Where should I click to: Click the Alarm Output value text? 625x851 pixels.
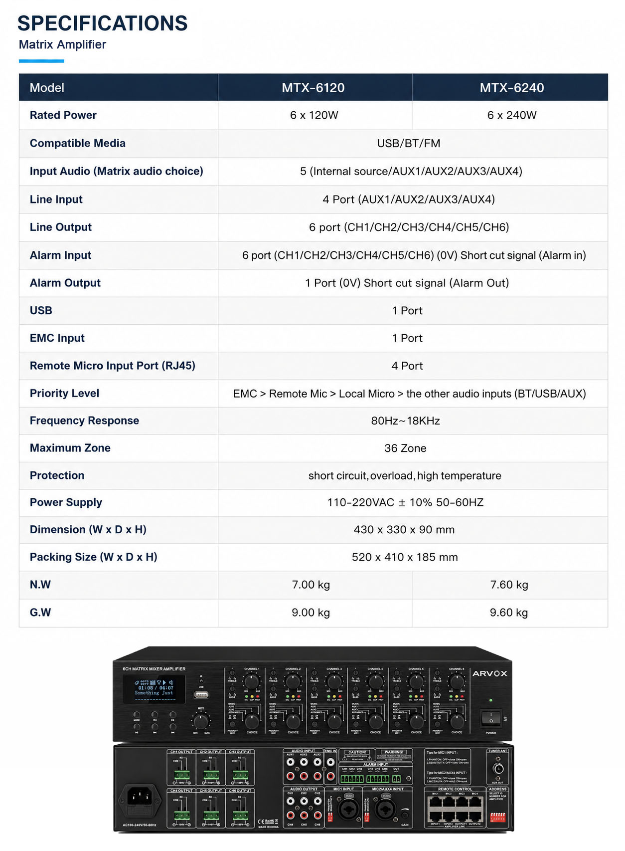click(x=407, y=283)
